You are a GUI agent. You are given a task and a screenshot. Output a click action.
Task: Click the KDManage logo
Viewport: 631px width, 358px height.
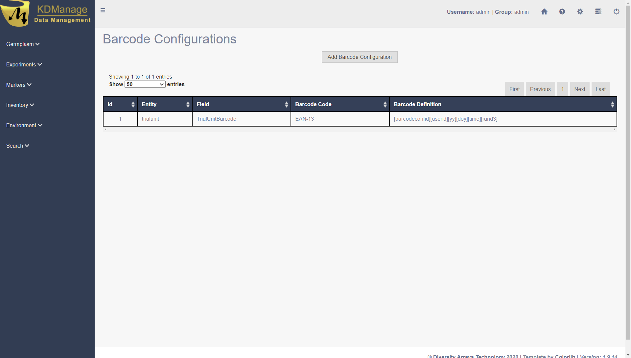pos(46,14)
